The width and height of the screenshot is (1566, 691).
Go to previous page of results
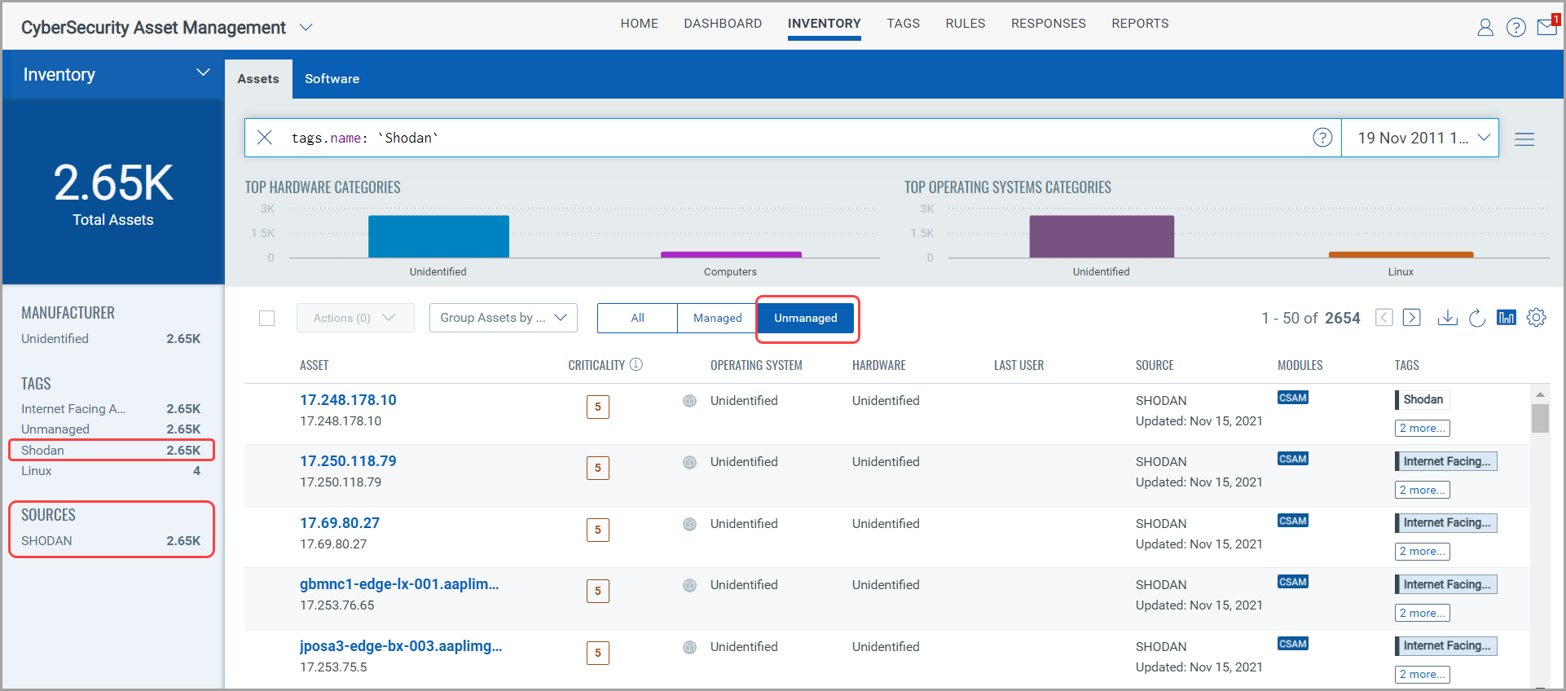pyautogui.click(x=1384, y=318)
